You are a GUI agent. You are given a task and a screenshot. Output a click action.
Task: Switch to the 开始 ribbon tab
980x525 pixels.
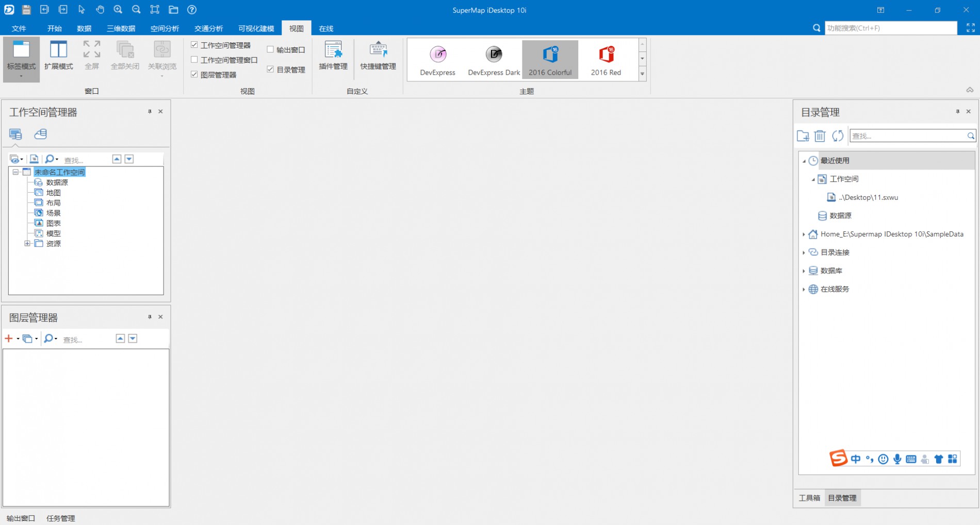tap(55, 28)
